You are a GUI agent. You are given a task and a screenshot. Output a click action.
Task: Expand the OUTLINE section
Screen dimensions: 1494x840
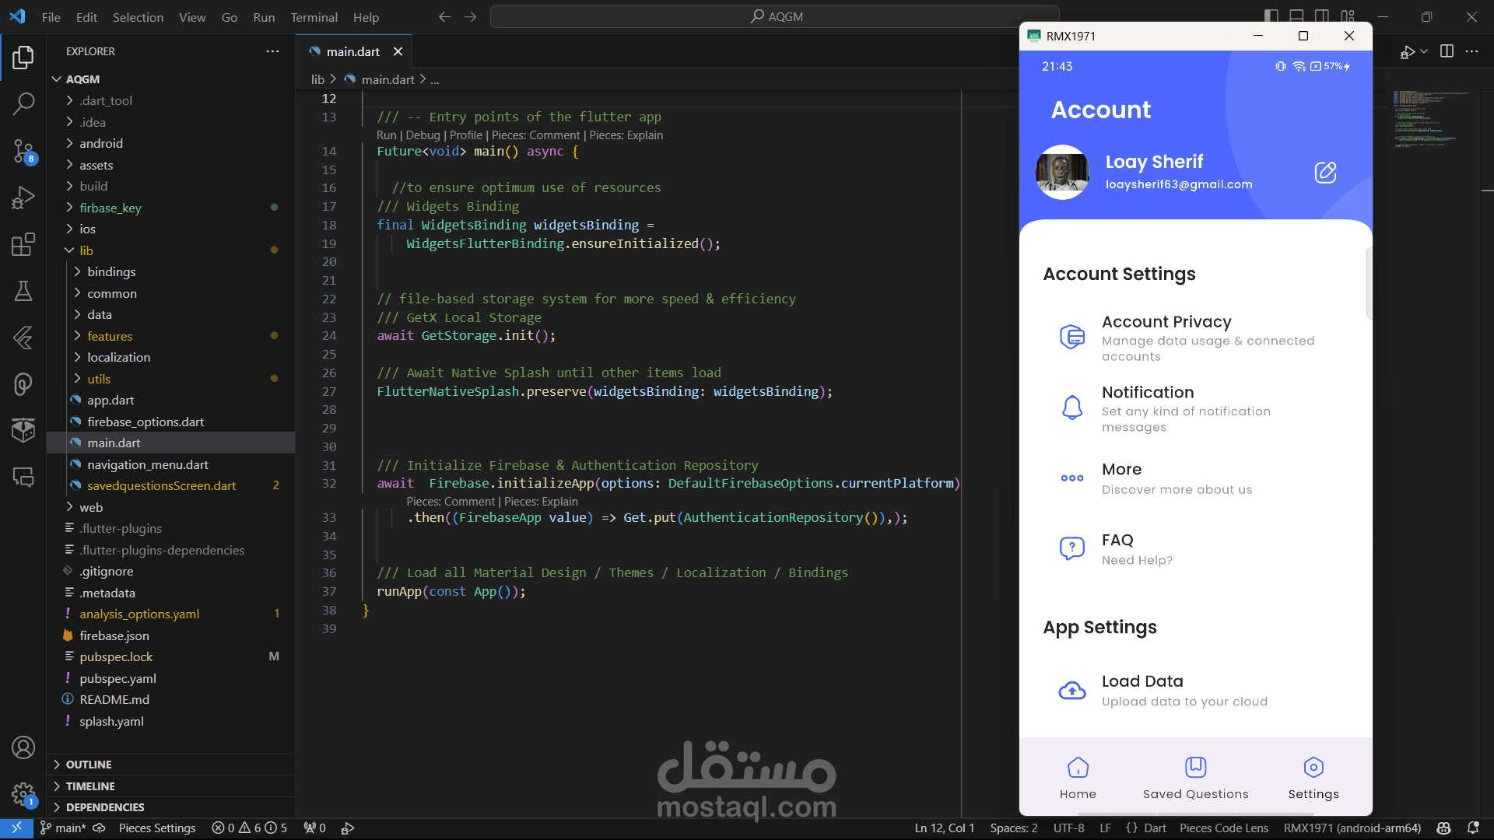point(89,765)
